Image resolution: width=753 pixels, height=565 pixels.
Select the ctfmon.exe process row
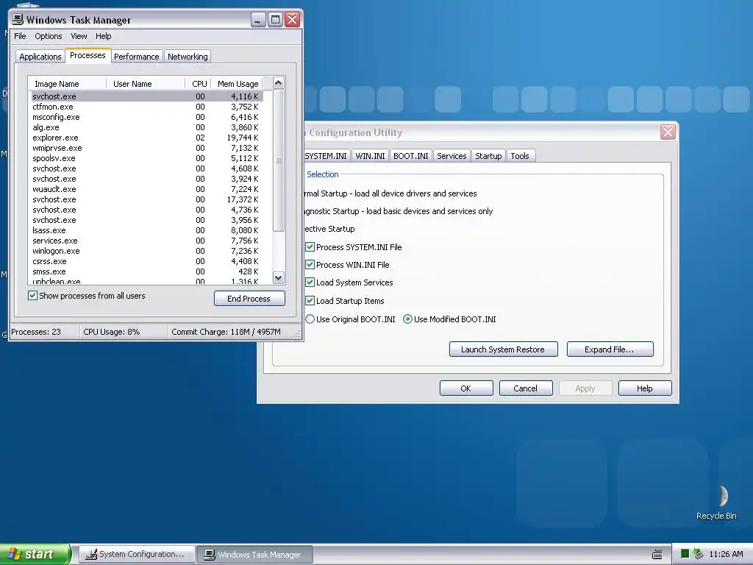146,107
